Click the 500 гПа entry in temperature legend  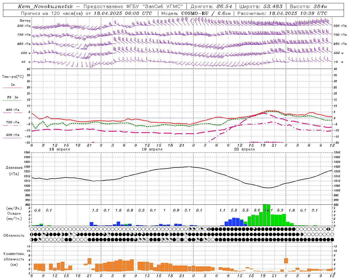tap(13, 135)
